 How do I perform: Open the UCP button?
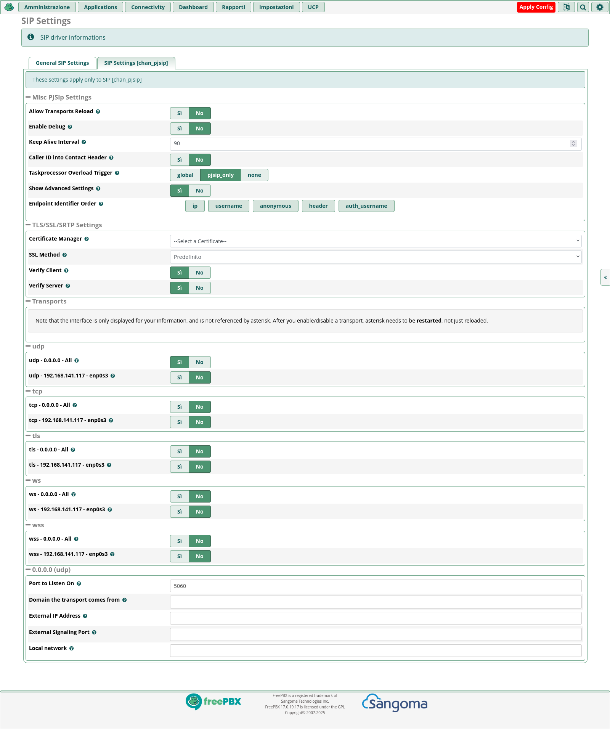pyautogui.click(x=313, y=7)
